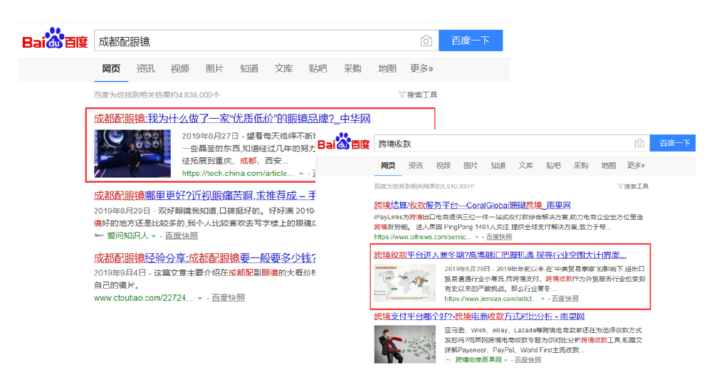
Task: Open camera image search in the 跨境收款 search box
Action: [639, 144]
